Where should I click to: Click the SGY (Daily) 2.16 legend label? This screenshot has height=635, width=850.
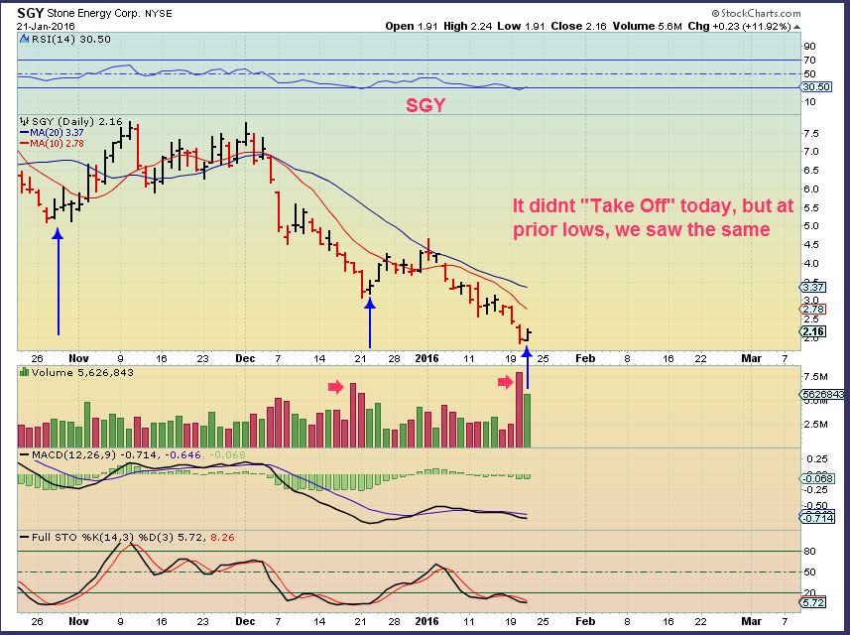77,121
